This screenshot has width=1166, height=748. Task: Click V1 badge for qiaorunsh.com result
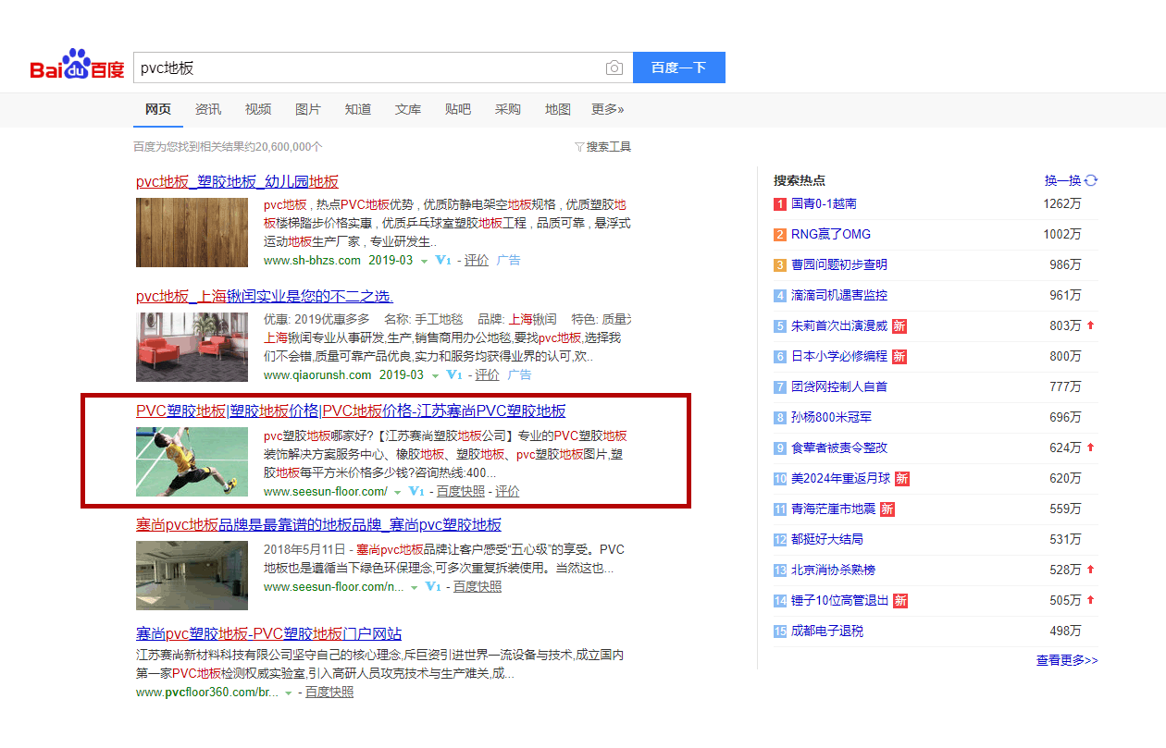[453, 375]
